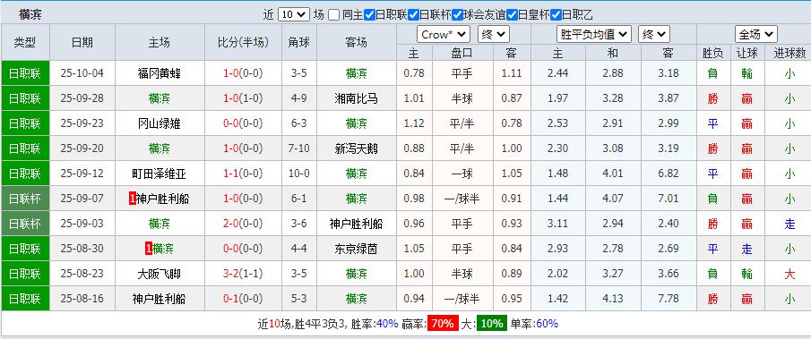Screen dimensions: 811x339
Task: Open the 全场 full-time dropdown
Action: [756, 35]
